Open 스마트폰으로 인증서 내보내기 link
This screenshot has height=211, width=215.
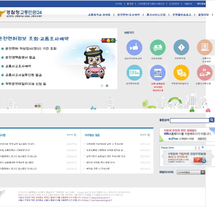[x=151, y=4]
